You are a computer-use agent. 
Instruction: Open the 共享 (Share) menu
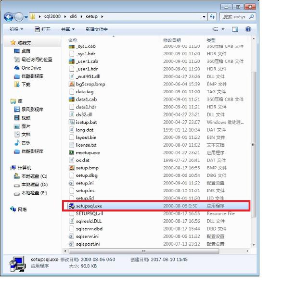point(67,29)
